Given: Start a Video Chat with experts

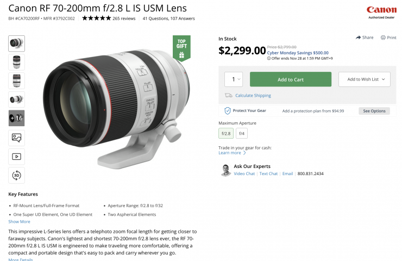Looking at the screenshot, I should coord(244,174).
